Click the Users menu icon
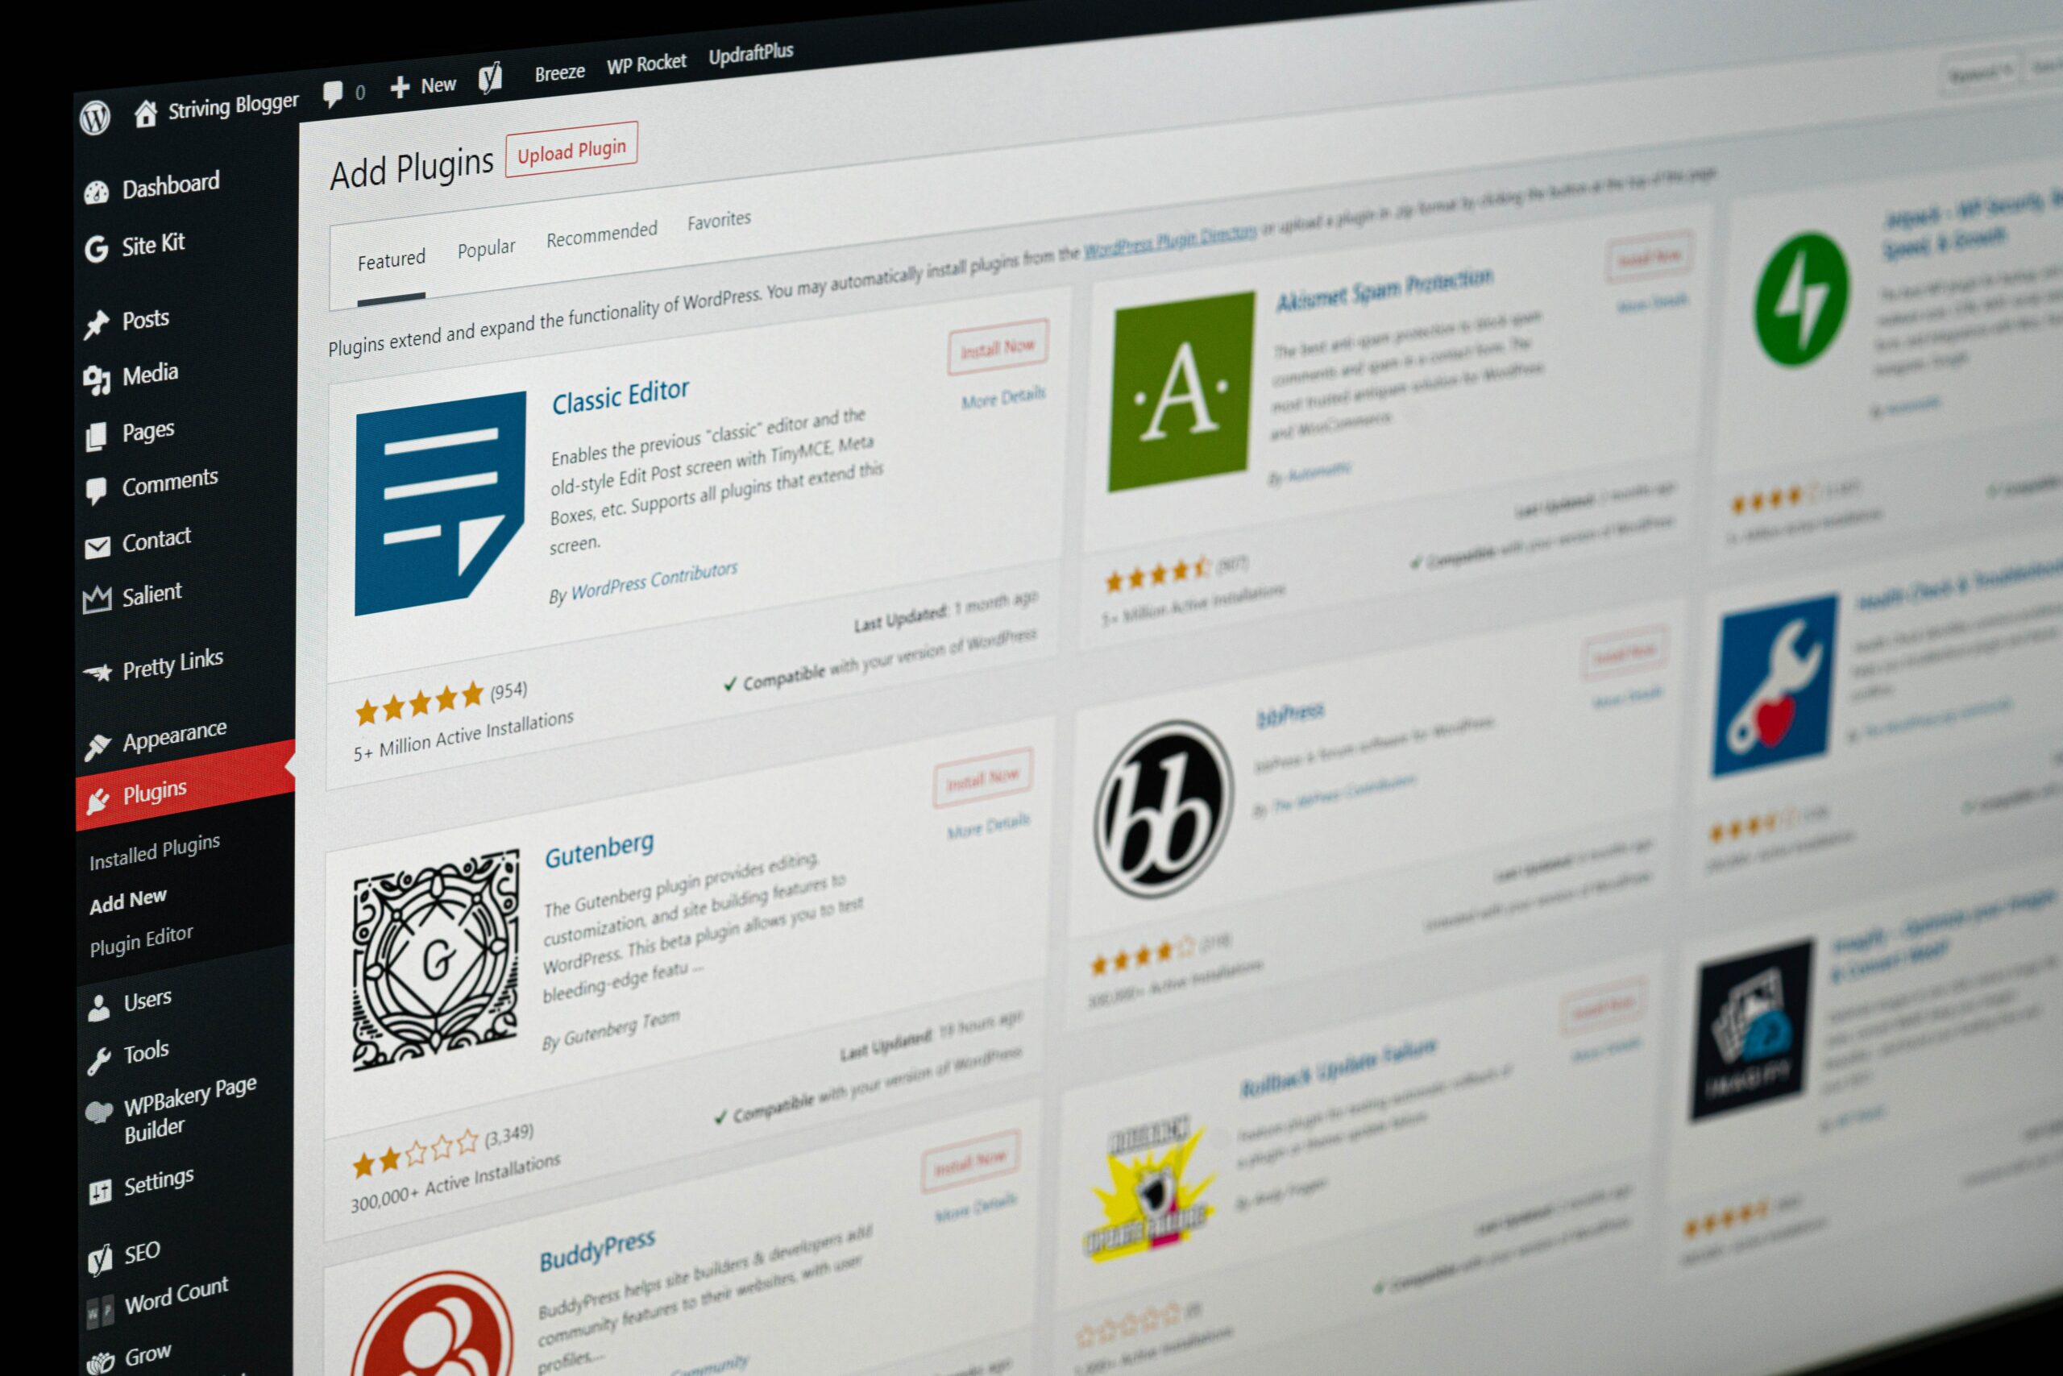Image resolution: width=2063 pixels, height=1376 pixels. (x=95, y=998)
